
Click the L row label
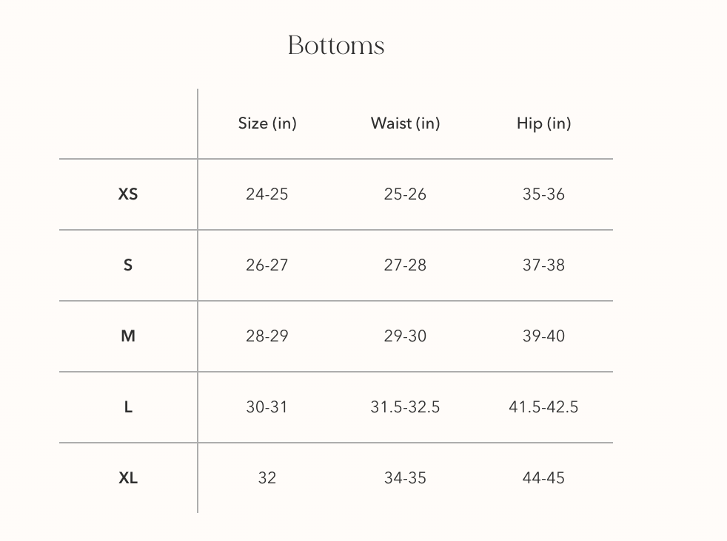point(128,407)
